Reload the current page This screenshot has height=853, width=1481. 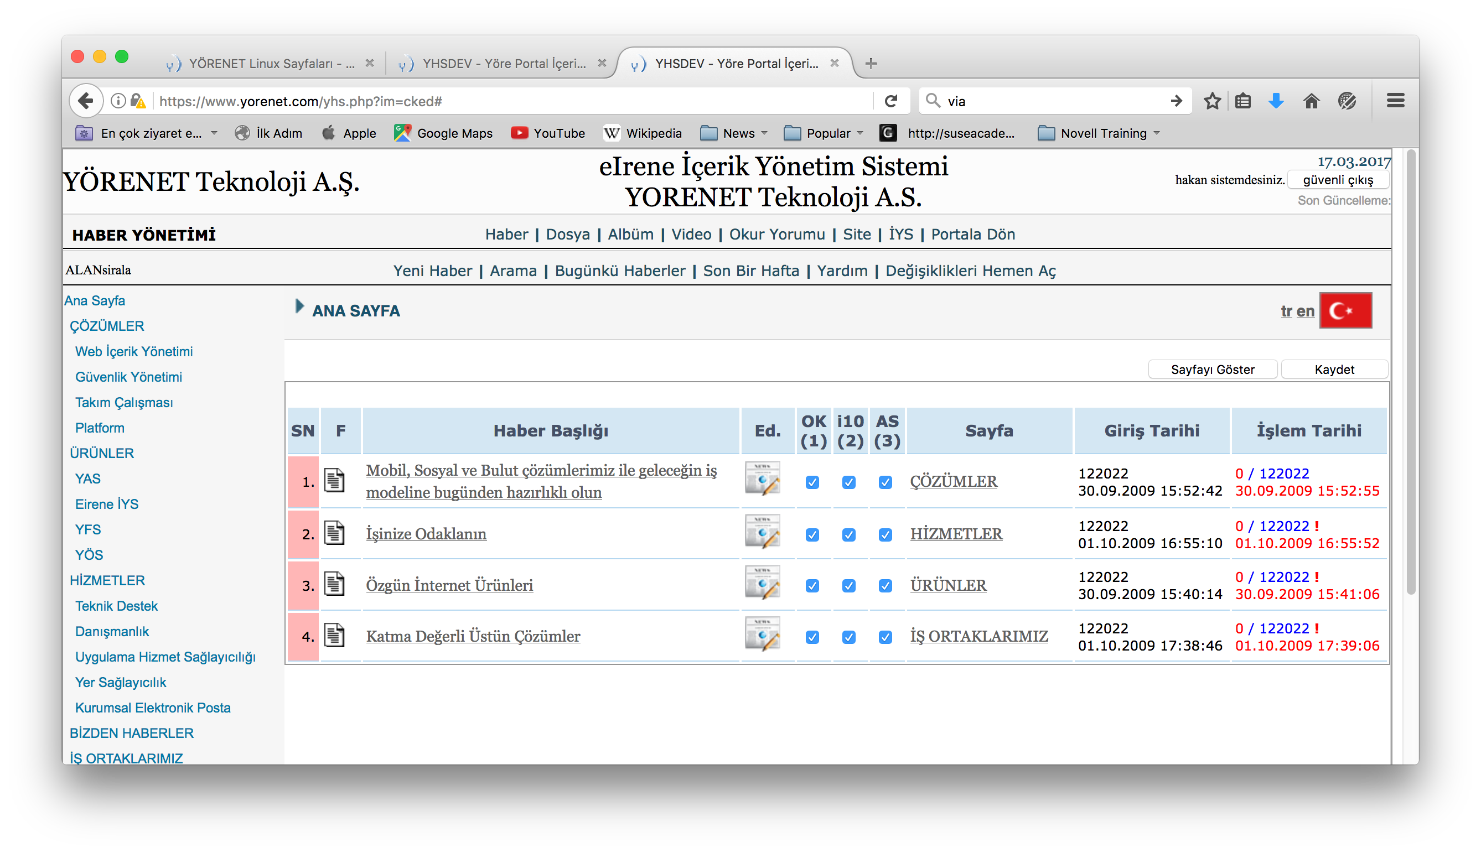[x=891, y=101]
